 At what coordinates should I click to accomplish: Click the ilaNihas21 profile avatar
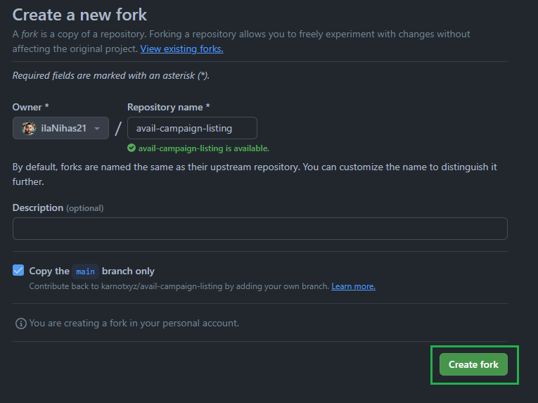29,128
